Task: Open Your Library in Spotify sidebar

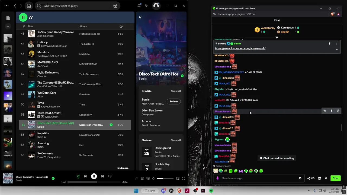Action: coord(8,18)
